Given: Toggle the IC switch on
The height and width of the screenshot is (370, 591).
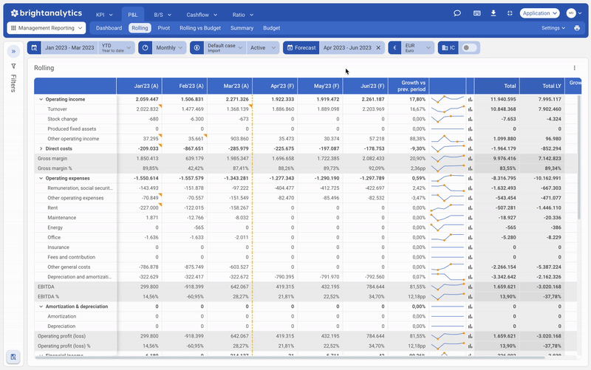Looking at the screenshot, I should tap(469, 48).
